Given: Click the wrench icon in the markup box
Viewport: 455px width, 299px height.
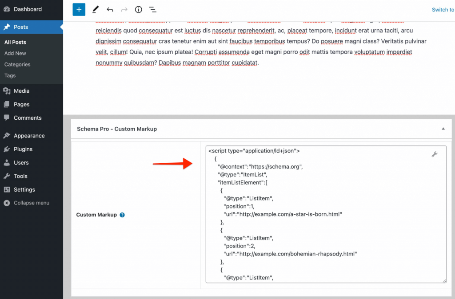Looking at the screenshot, I should pos(435,154).
